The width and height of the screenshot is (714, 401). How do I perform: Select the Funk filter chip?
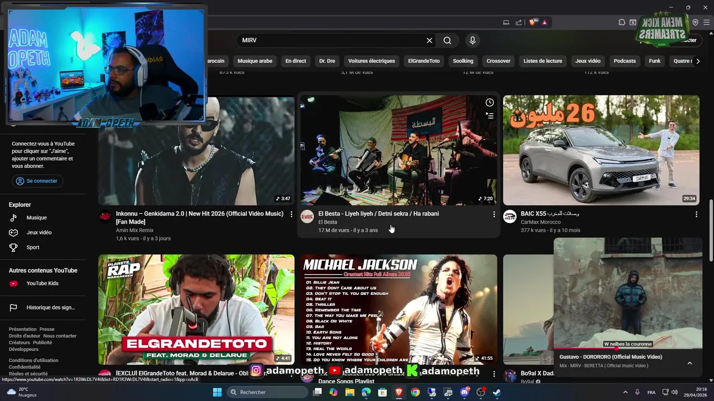(655, 61)
